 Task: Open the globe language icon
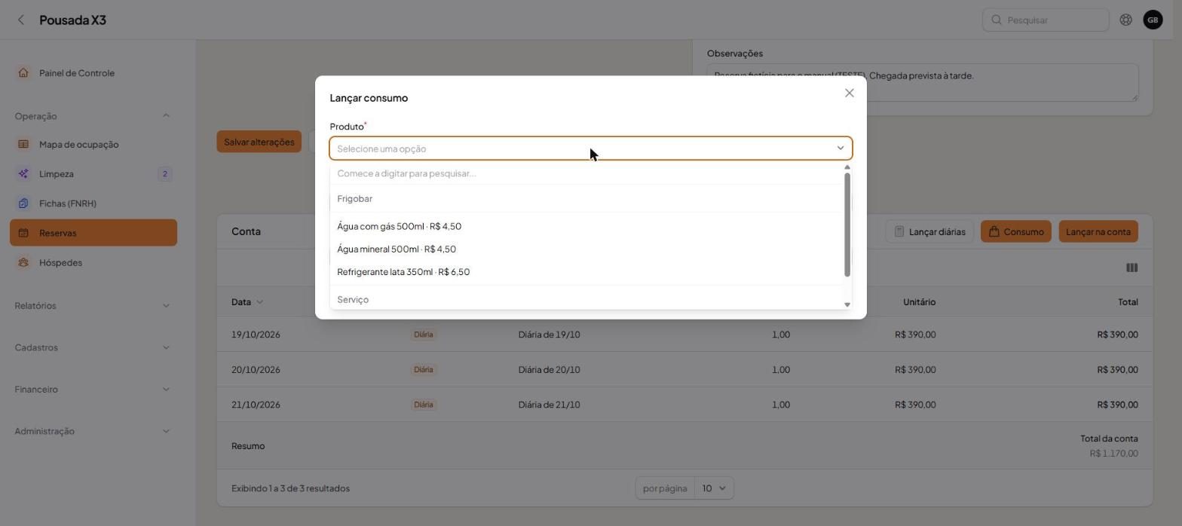point(1125,20)
